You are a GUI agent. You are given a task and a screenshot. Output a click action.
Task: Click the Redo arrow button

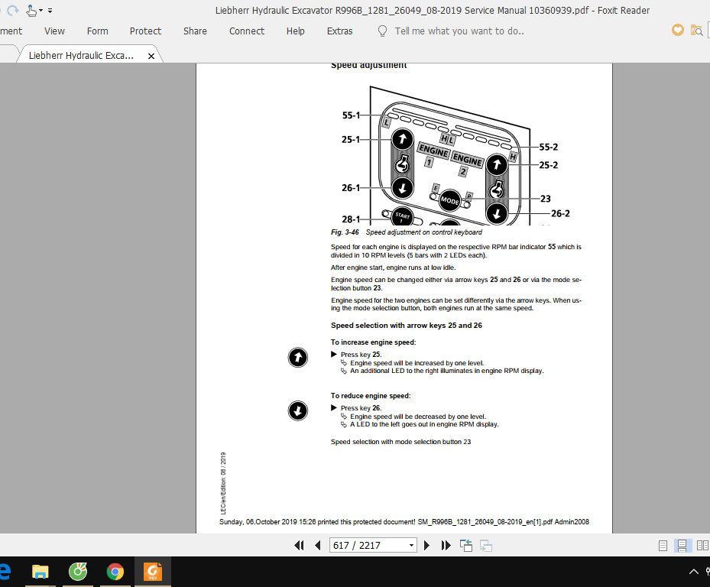tap(12, 10)
